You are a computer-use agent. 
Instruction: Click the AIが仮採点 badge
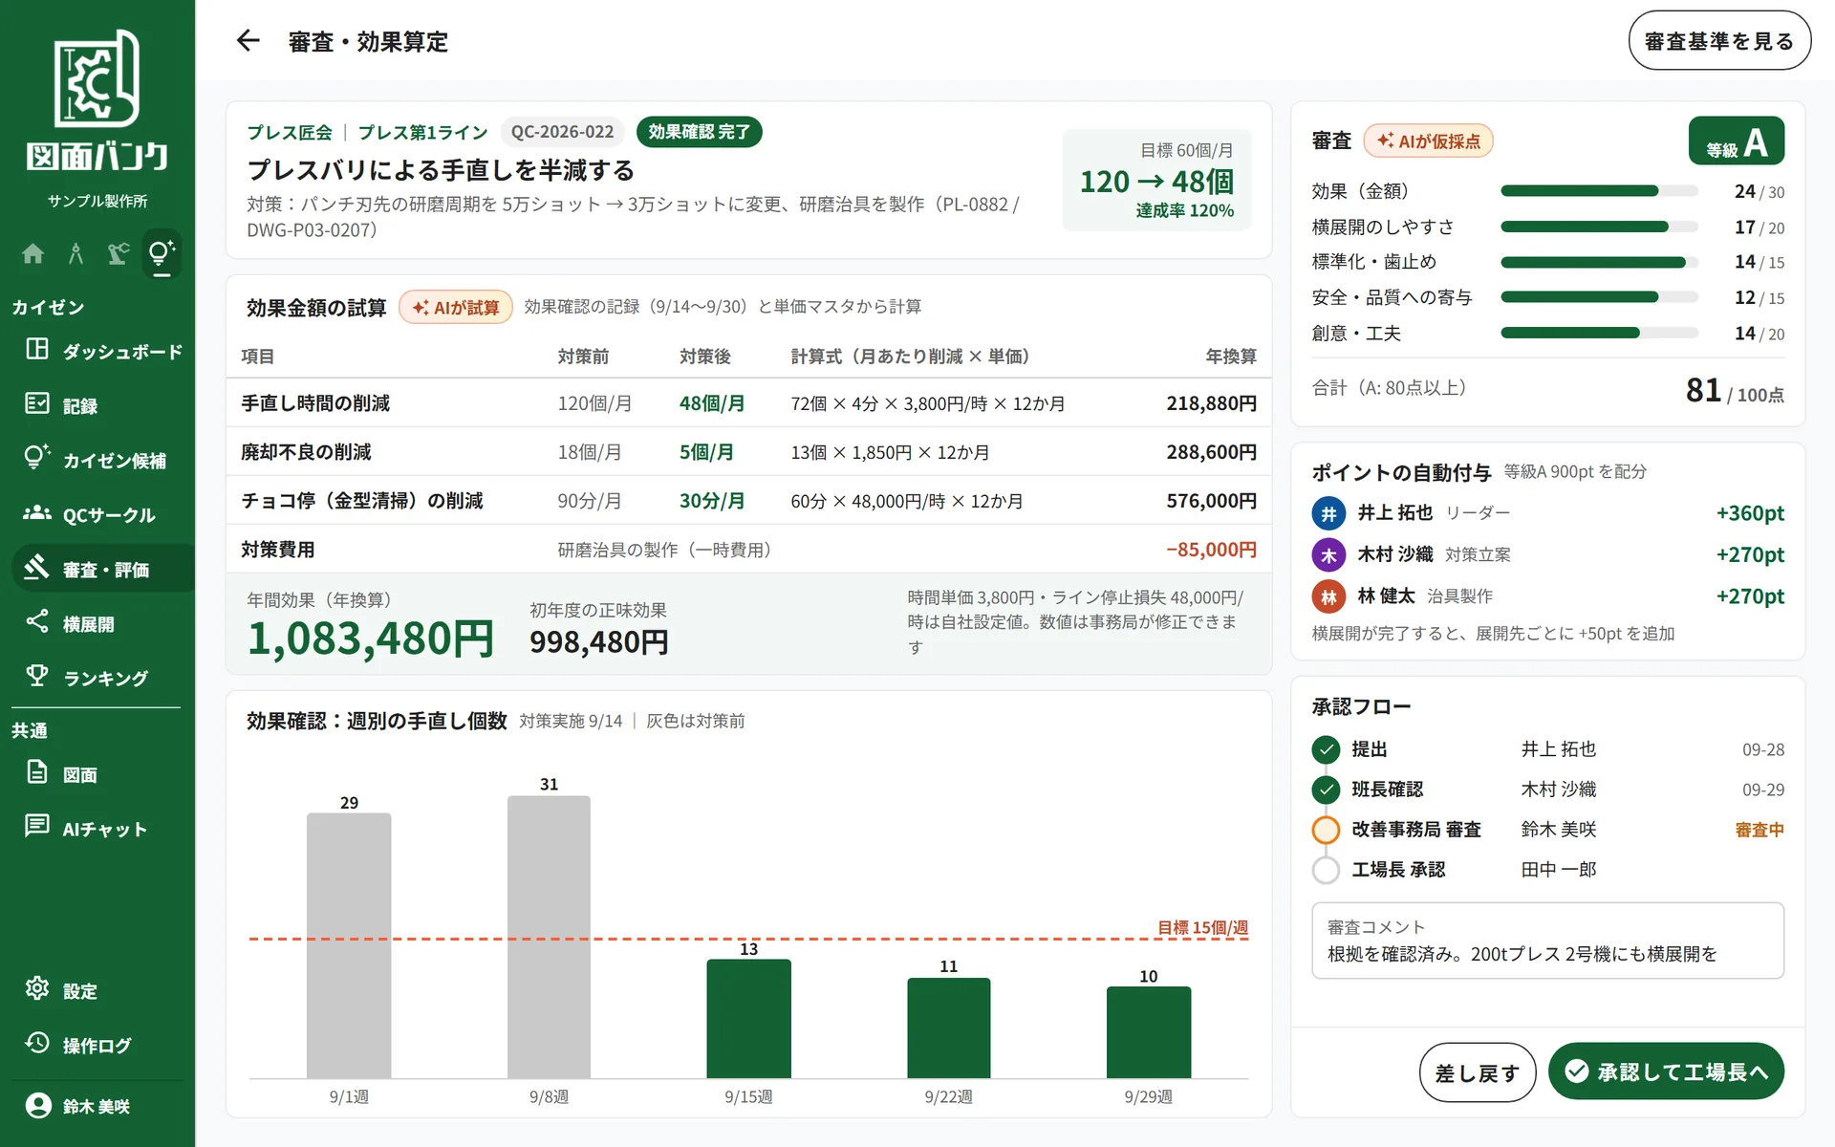click(x=1428, y=141)
